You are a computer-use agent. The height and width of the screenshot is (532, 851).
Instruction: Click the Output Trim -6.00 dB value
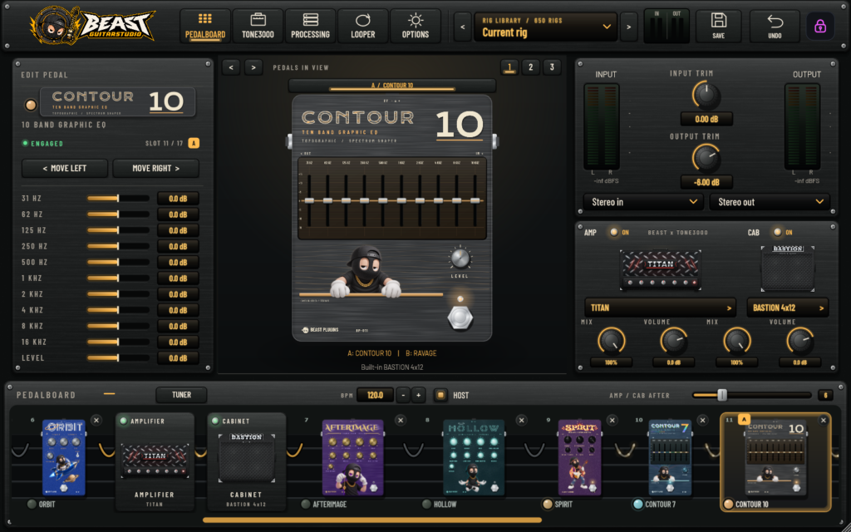pos(706,182)
